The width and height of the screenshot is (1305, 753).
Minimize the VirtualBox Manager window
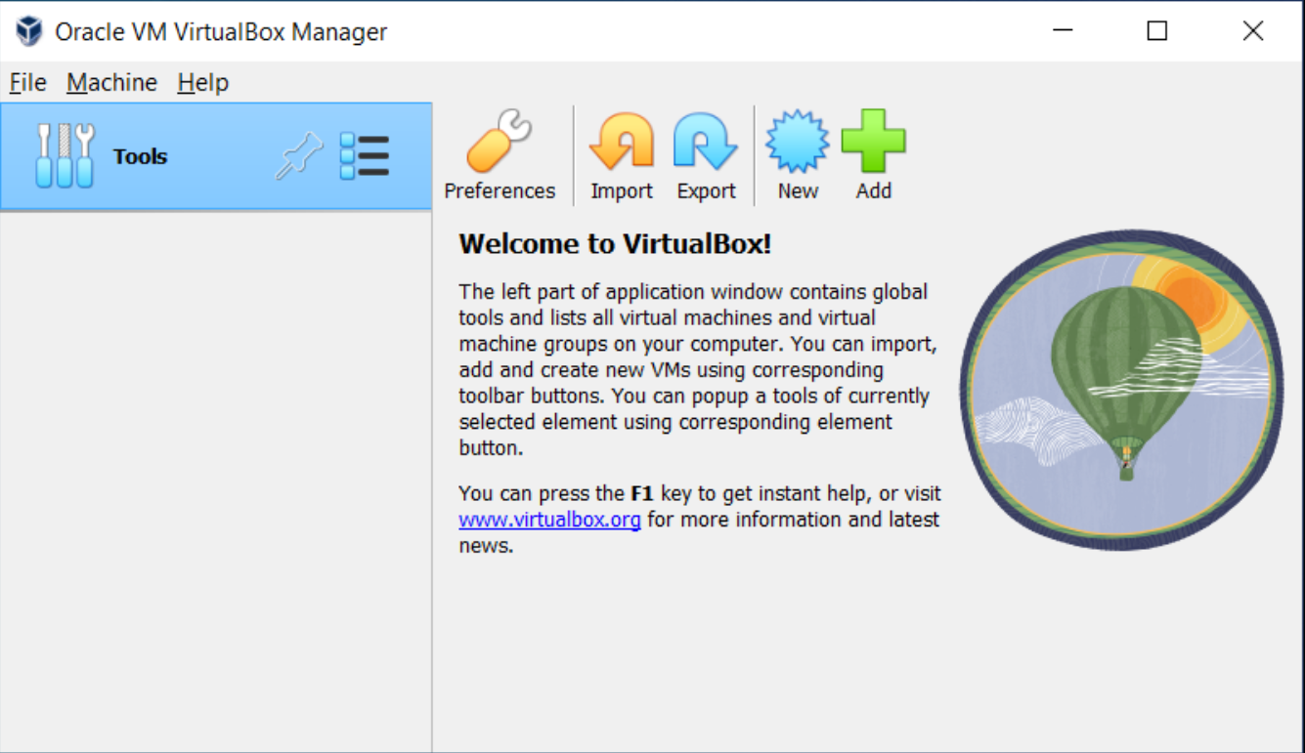coord(1063,31)
